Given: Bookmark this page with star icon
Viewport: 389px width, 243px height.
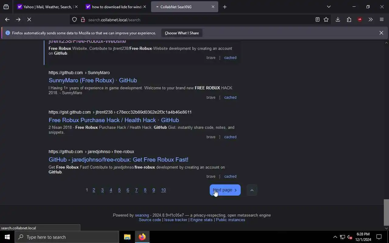Looking at the screenshot, I should [326, 19].
